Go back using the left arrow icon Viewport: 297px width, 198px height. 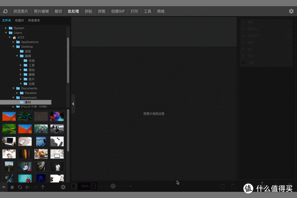pyautogui.click(x=28, y=187)
